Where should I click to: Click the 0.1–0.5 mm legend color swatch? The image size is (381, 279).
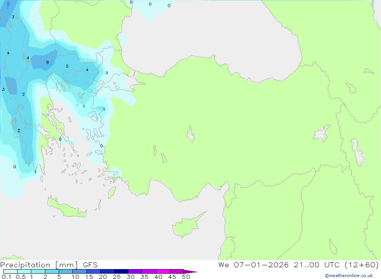coord(10,271)
